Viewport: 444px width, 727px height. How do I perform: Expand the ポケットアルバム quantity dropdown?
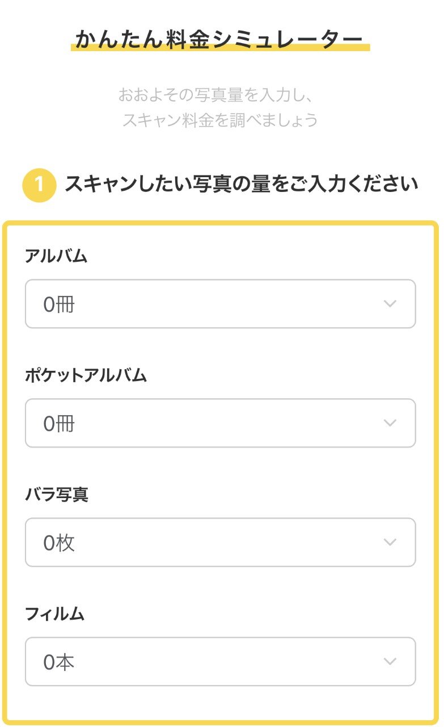[x=220, y=423]
